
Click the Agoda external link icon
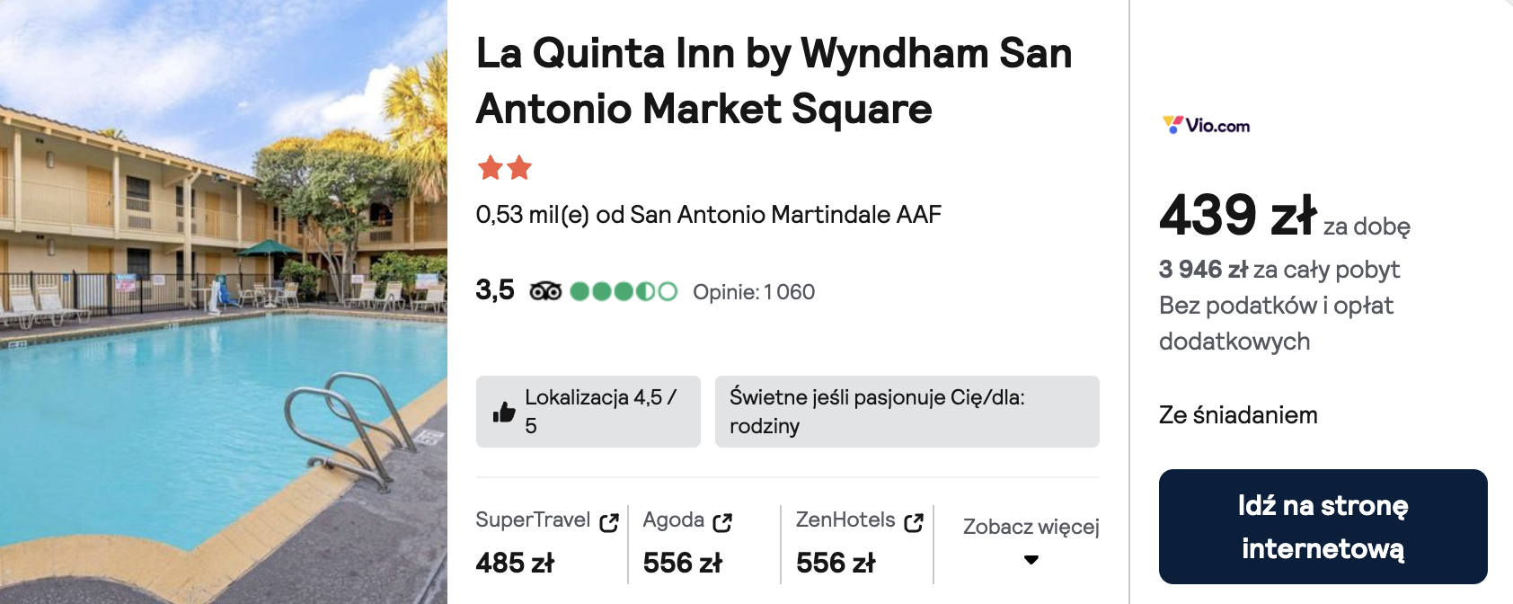pyautogui.click(x=722, y=522)
